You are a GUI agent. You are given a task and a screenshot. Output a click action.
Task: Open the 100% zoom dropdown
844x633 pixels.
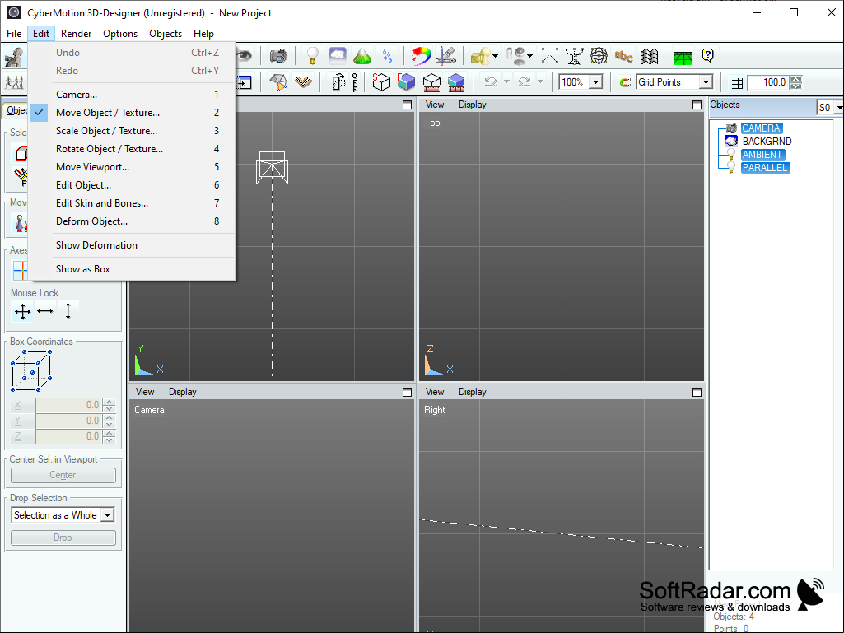(x=595, y=82)
